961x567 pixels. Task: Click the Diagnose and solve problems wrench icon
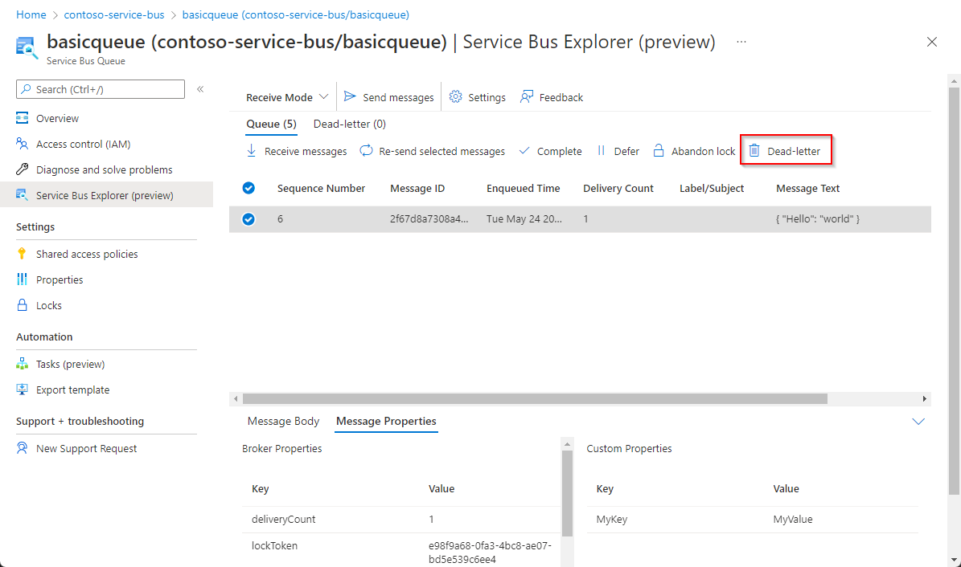click(x=22, y=169)
